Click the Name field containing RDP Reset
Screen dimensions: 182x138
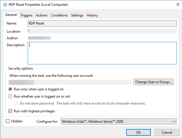pos(102,23)
